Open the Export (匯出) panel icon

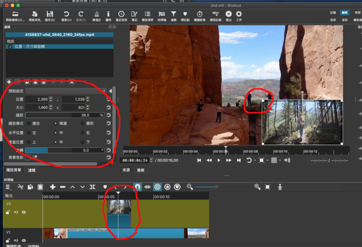click(228, 14)
